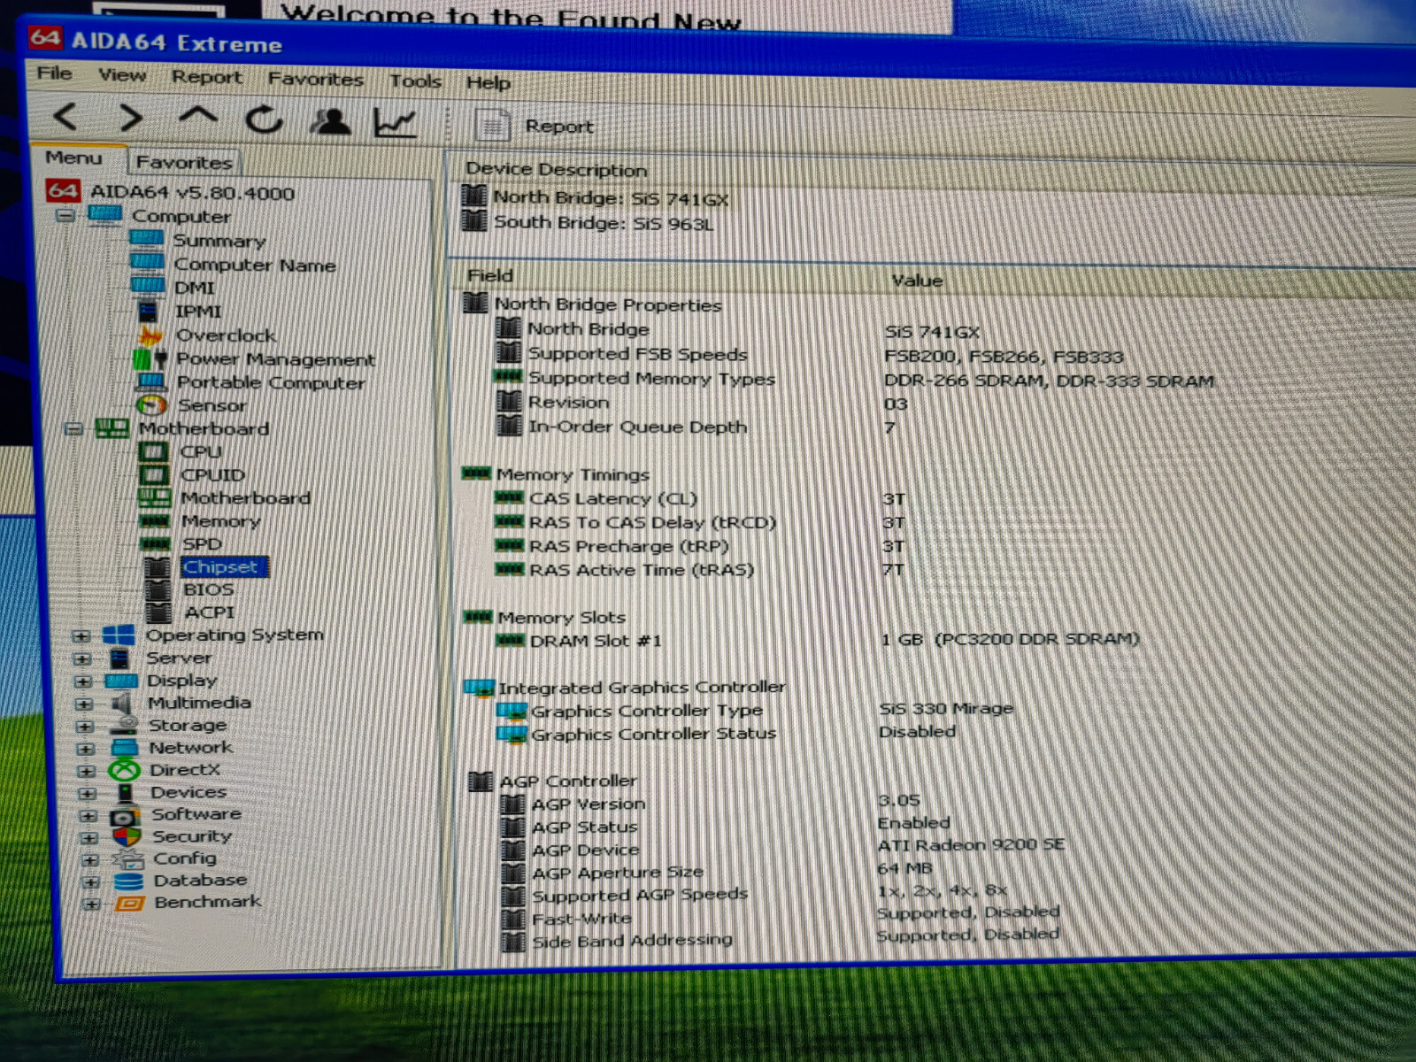Open the Tools menu
The width and height of the screenshot is (1416, 1062).
415,81
